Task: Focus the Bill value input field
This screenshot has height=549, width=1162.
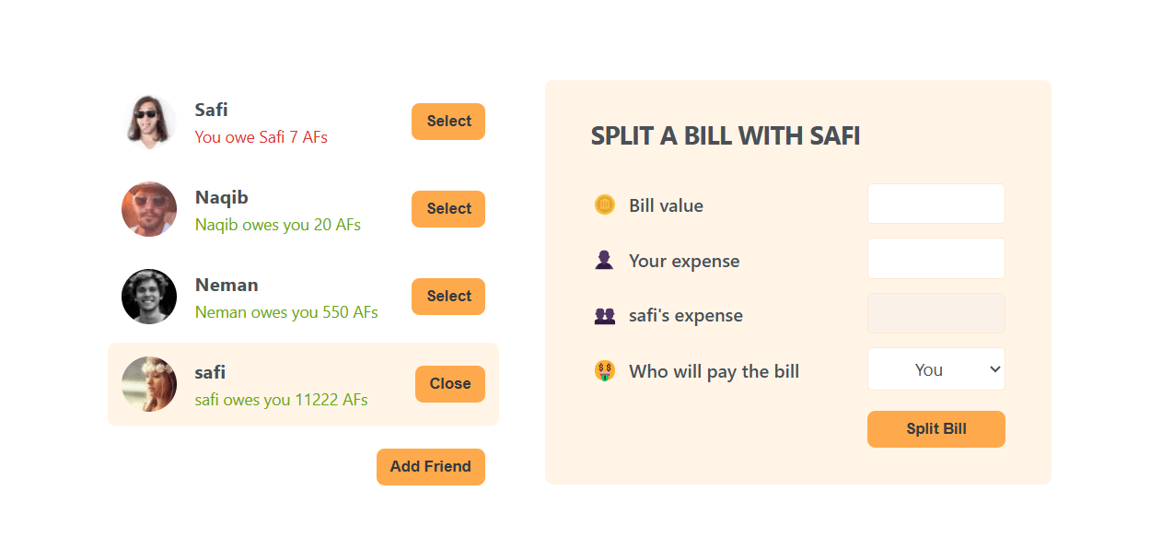Action: [935, 204]
